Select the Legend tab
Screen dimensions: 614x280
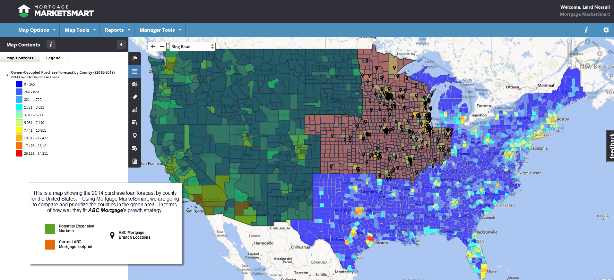53,58
